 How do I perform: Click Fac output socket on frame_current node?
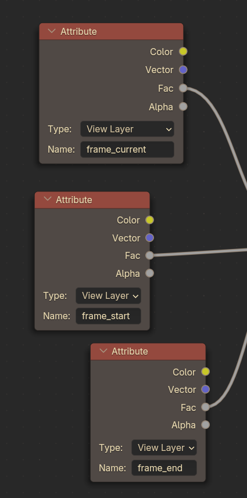click(x=183, y=88)
